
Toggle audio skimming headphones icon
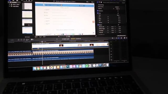coord(117,38)
